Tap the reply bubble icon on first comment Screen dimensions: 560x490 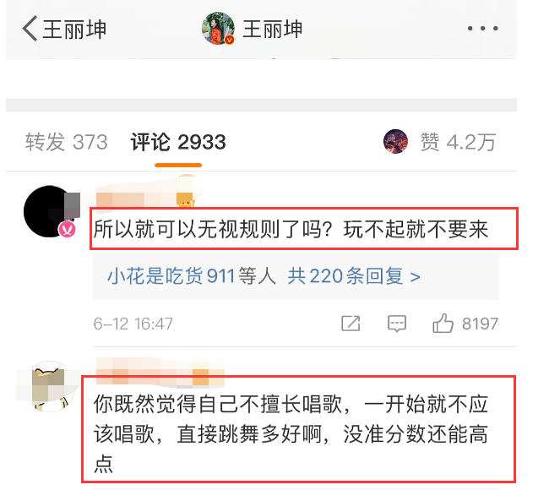[397, 324]
